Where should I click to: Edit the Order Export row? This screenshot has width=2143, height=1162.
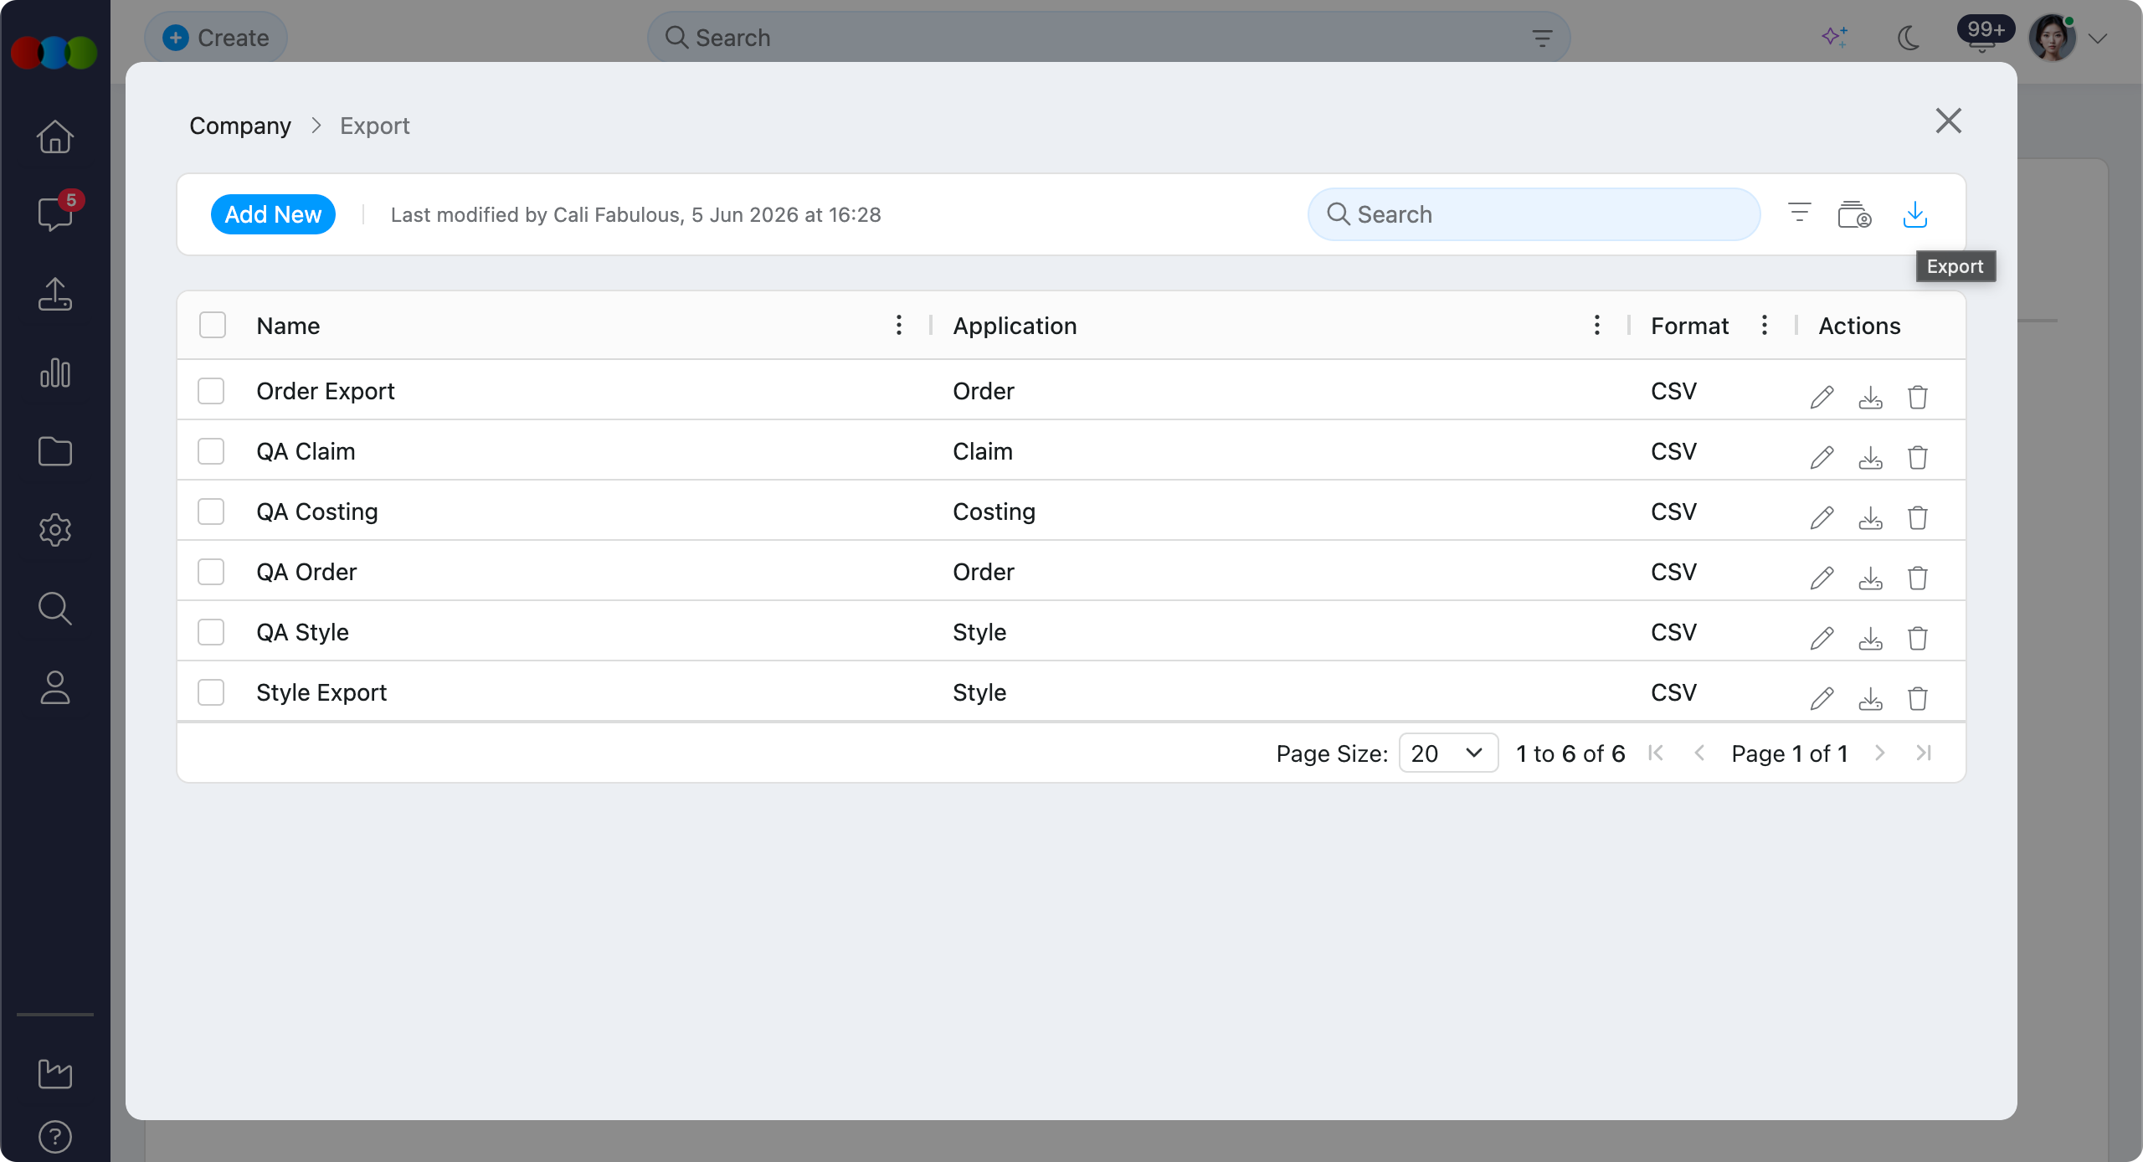point(1822,397)
